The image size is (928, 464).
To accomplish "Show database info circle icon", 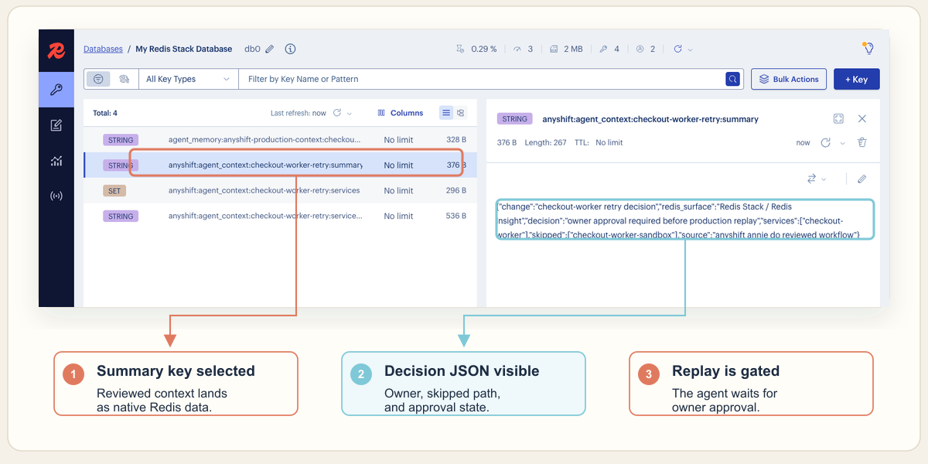I will pyautogui.click(x=290, y=49).
